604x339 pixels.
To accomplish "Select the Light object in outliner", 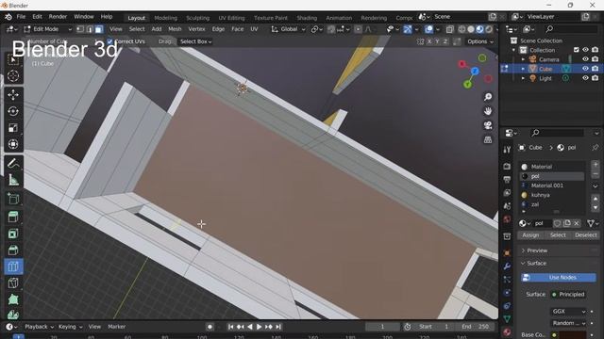I will 545,78.
